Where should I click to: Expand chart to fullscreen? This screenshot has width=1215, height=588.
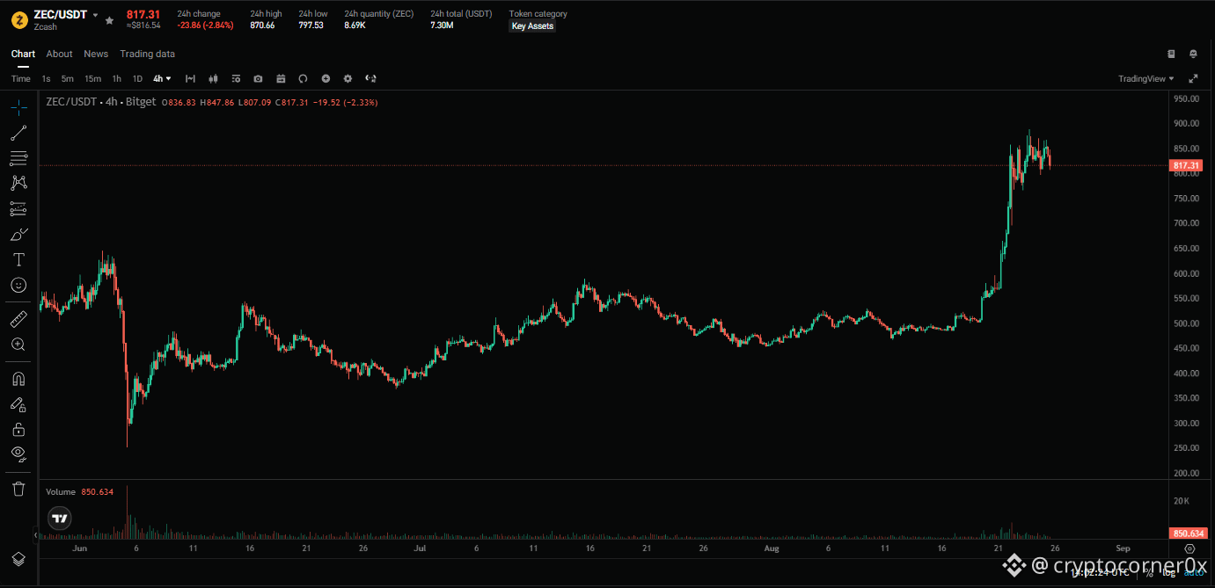1194,78
